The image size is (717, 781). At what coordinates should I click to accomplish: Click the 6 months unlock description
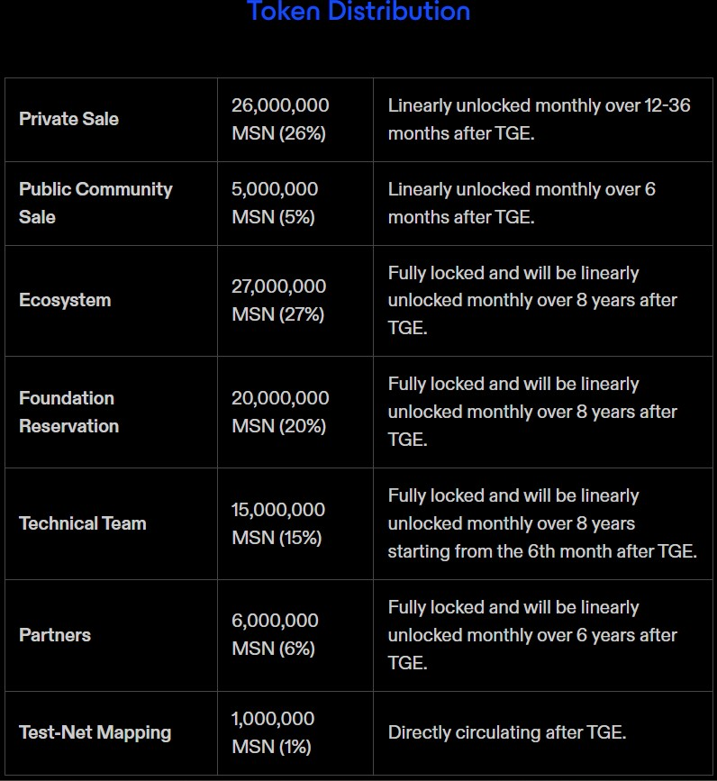[522, 203]
